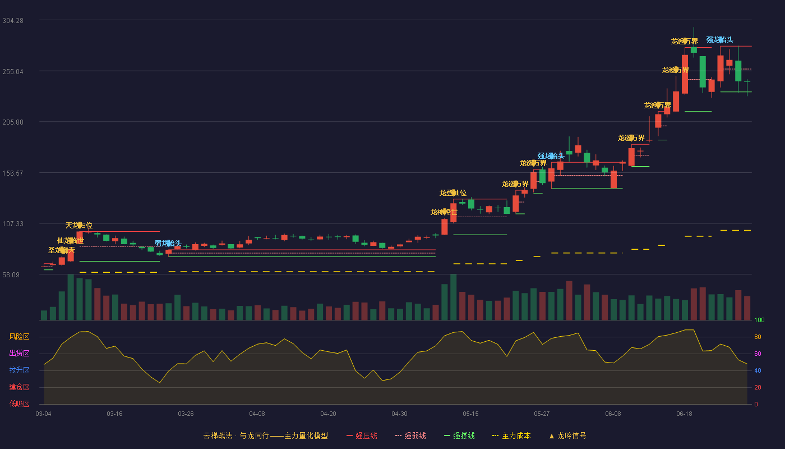Select the 天龙归位 signal marker
785x449 pixels.
(79, 225)
